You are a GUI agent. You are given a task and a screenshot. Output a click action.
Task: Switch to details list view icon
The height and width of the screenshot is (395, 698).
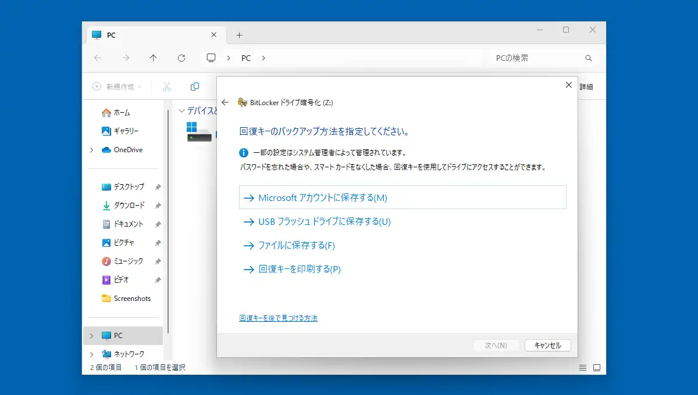coord(583,368)
